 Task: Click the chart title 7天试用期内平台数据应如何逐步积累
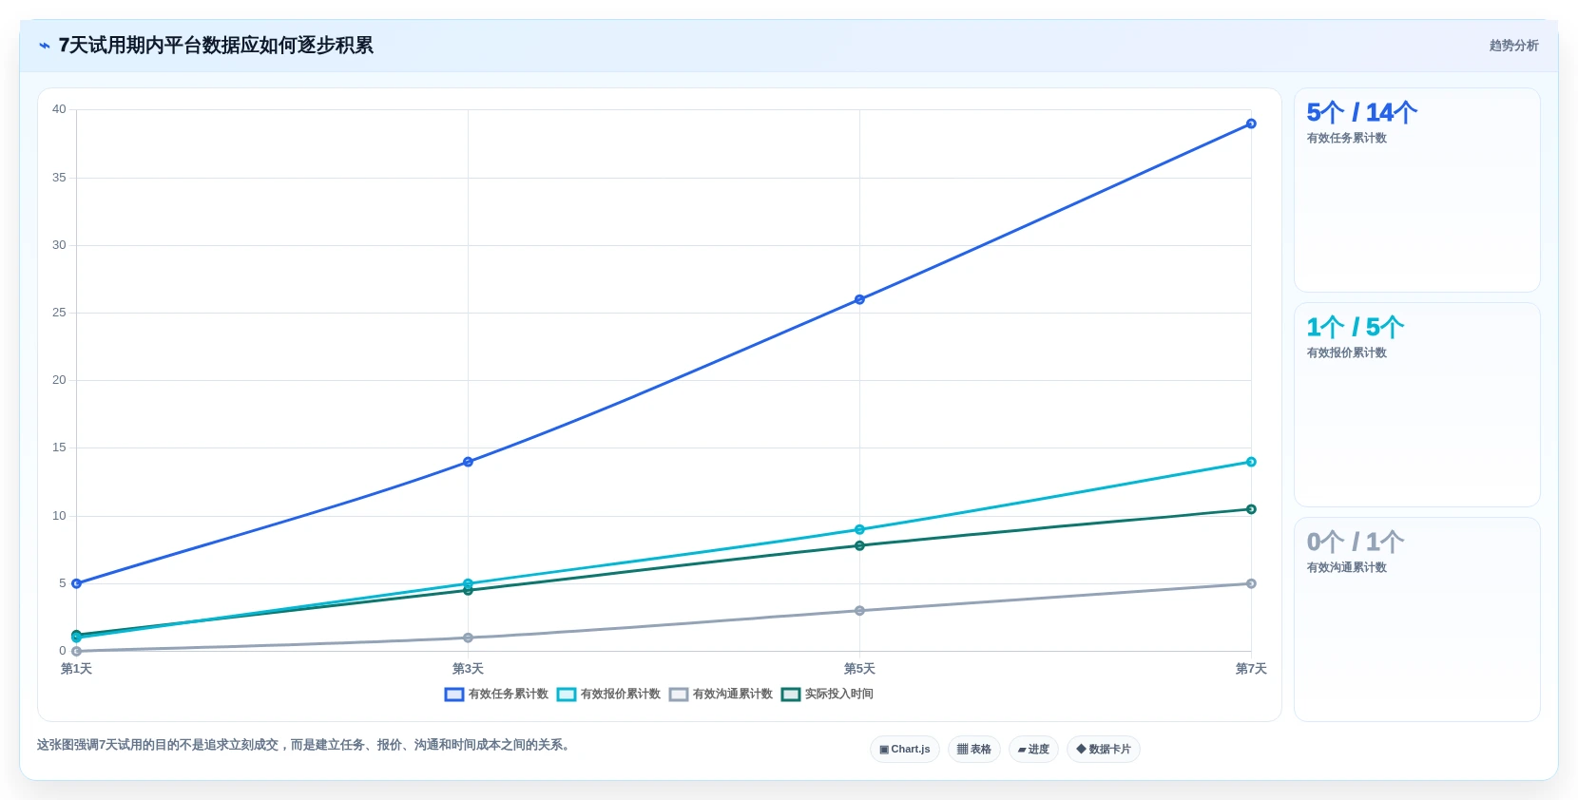(x=216, y=46)
